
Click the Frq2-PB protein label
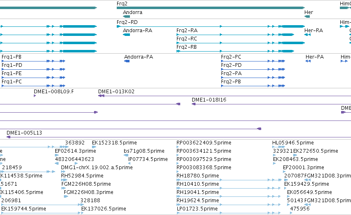pos(231,82)
